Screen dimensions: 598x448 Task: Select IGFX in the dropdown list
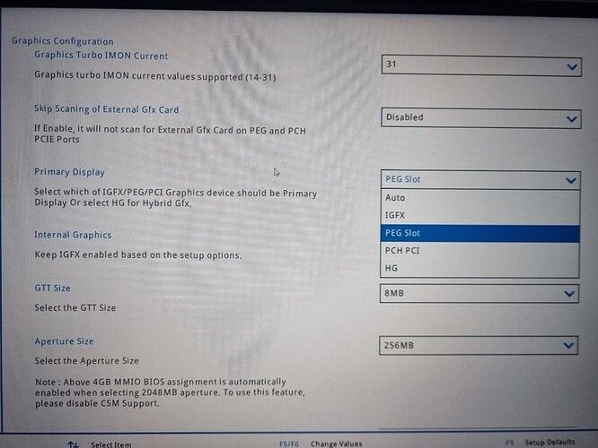395,215
